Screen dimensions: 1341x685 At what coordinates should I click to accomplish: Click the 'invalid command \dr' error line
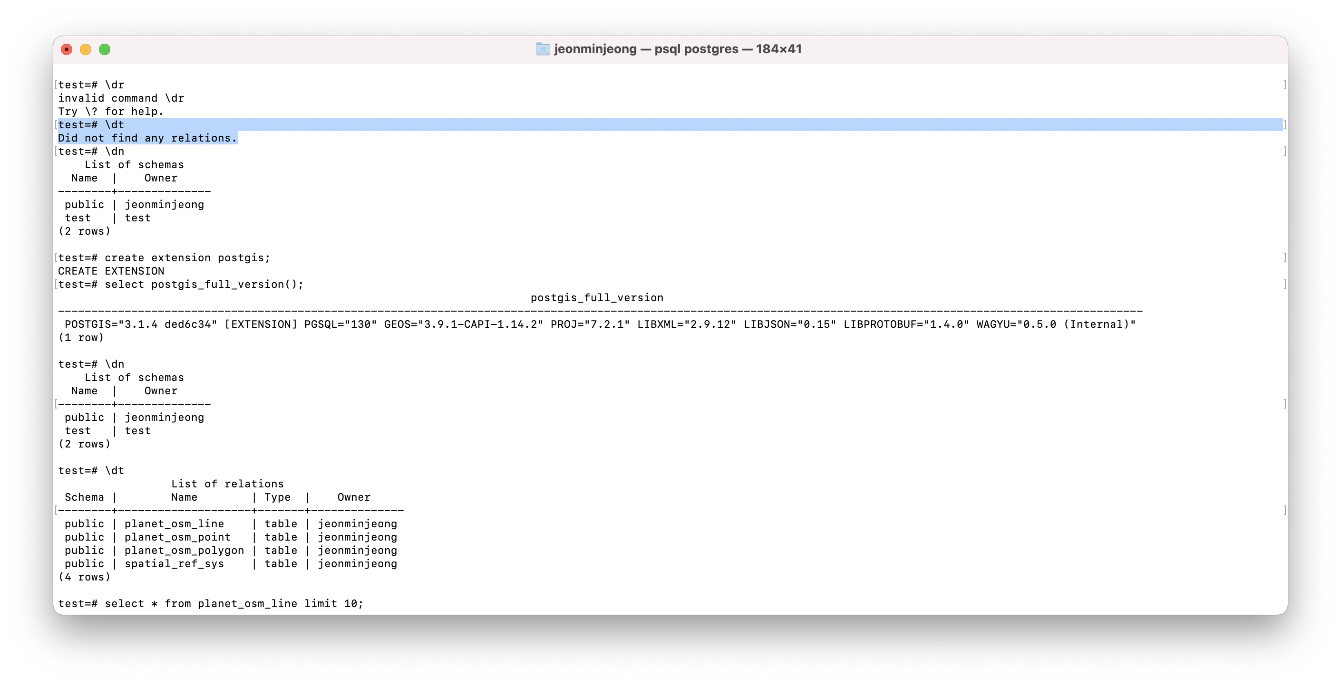point(121,98)
